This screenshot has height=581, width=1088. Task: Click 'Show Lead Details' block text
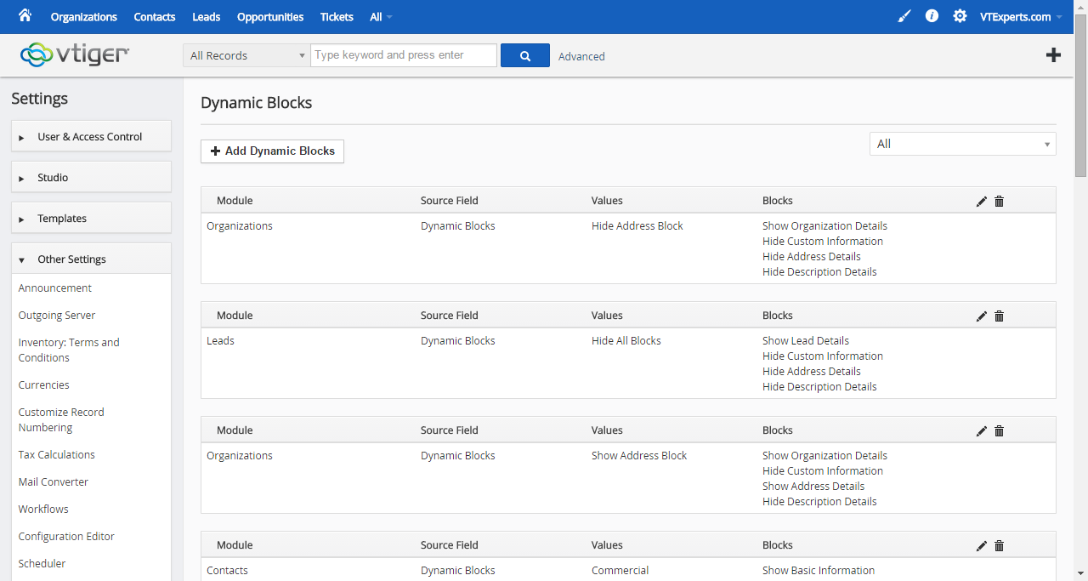coord(806,340)
